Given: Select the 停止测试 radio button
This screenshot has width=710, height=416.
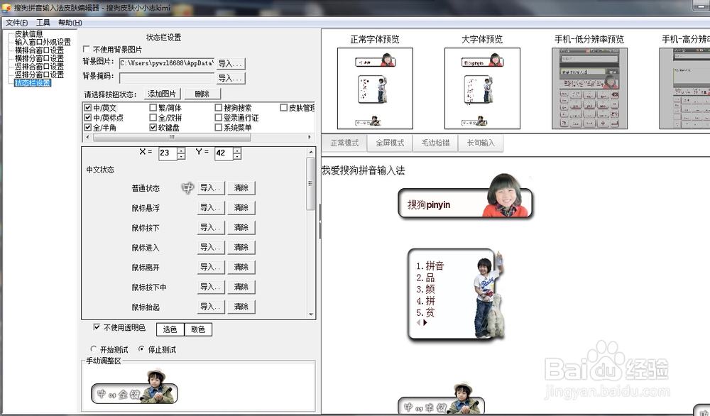Looking at the screenshot, I should tap(142, 349).
